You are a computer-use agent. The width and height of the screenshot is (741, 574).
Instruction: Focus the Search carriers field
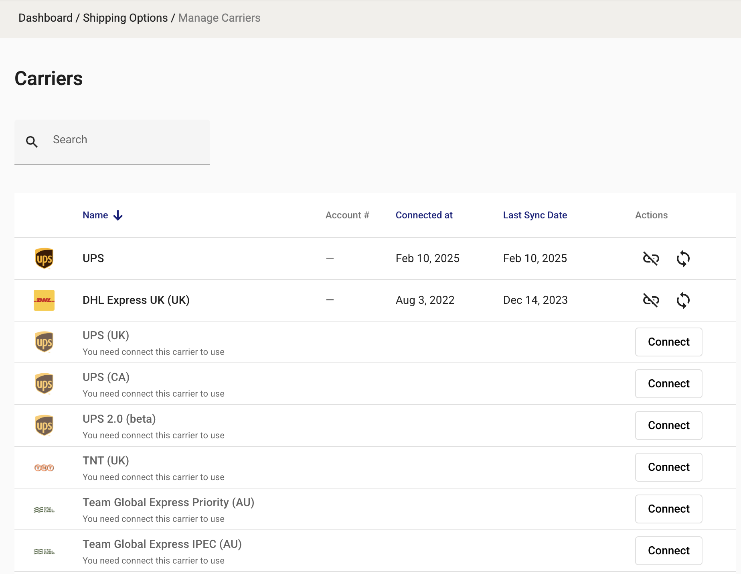pyautogui.click(x=112, y=142)
